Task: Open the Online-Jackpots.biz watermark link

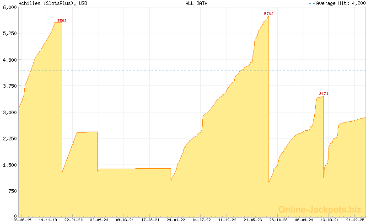Action: pyautogui.click(x=317, y=209)
